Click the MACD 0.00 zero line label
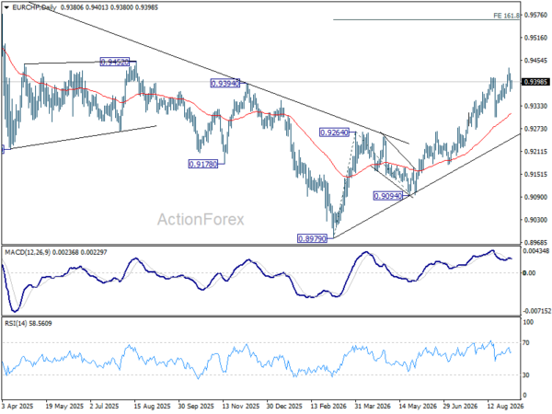 click(530, 273)
